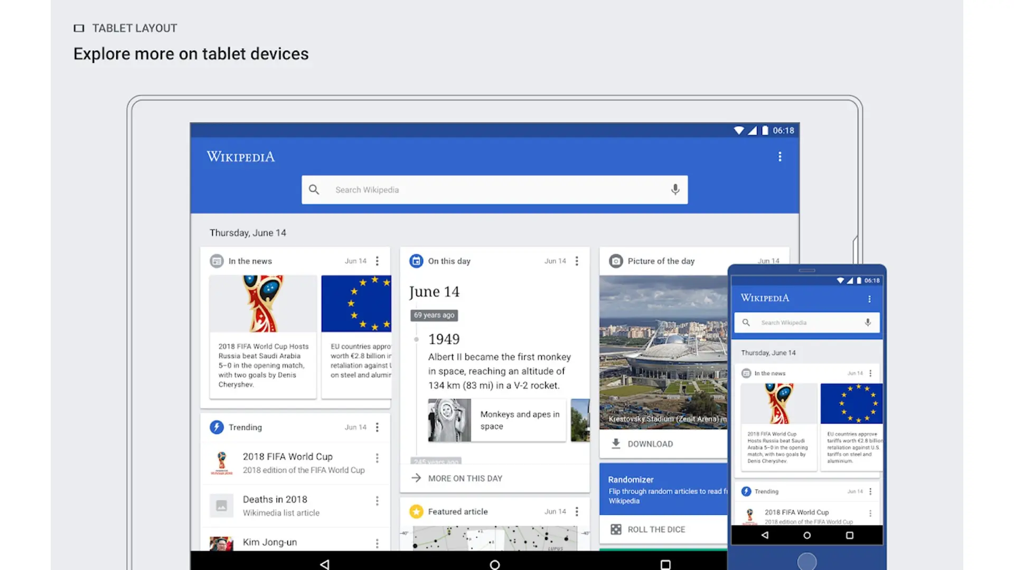Screen dimensions: 1014x570
Task: Open the phone Wikipedia overflow menu
Action: click(x=869, y=299)
